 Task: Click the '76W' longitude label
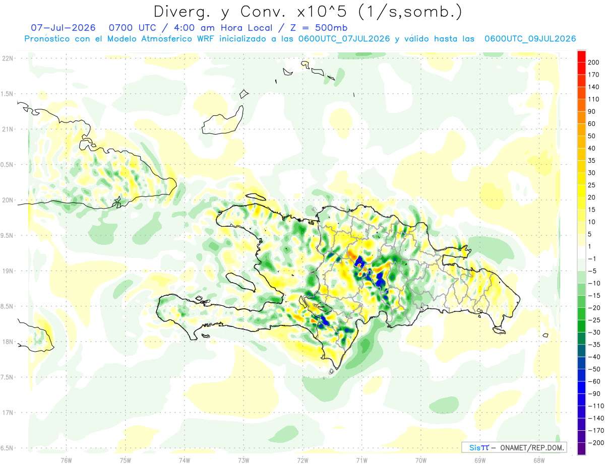click(x=66, y=460)
